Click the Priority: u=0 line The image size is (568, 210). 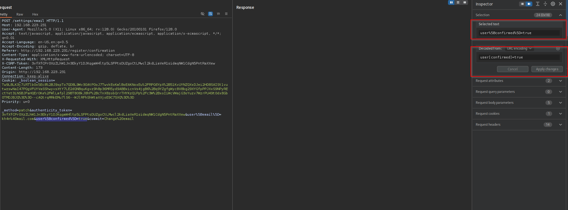point(16,102)
